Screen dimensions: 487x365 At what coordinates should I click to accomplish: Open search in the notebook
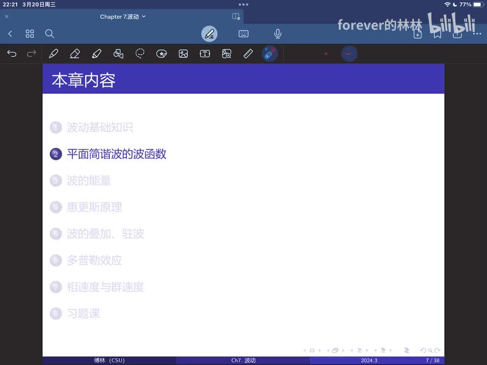coord(50,33)
